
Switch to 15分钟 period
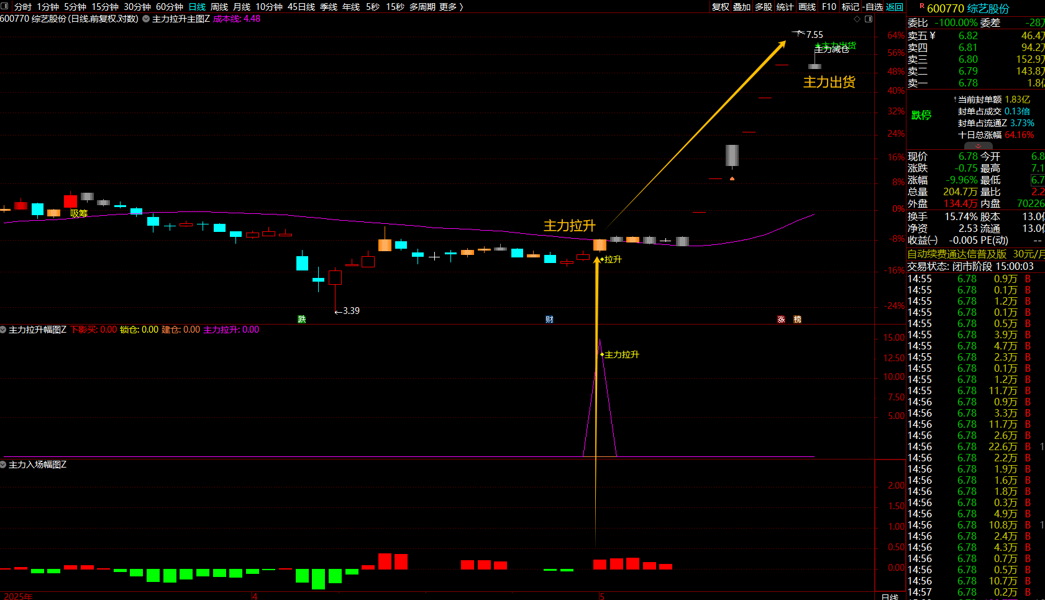[x=105, y=7]
